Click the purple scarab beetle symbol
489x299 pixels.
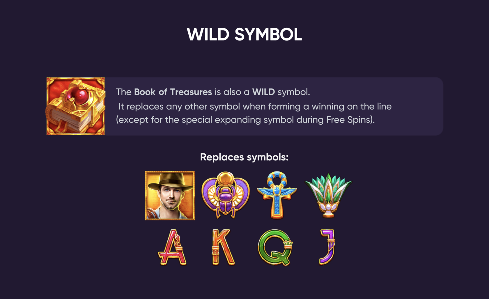pyautogui.click(x=226, y=195)
